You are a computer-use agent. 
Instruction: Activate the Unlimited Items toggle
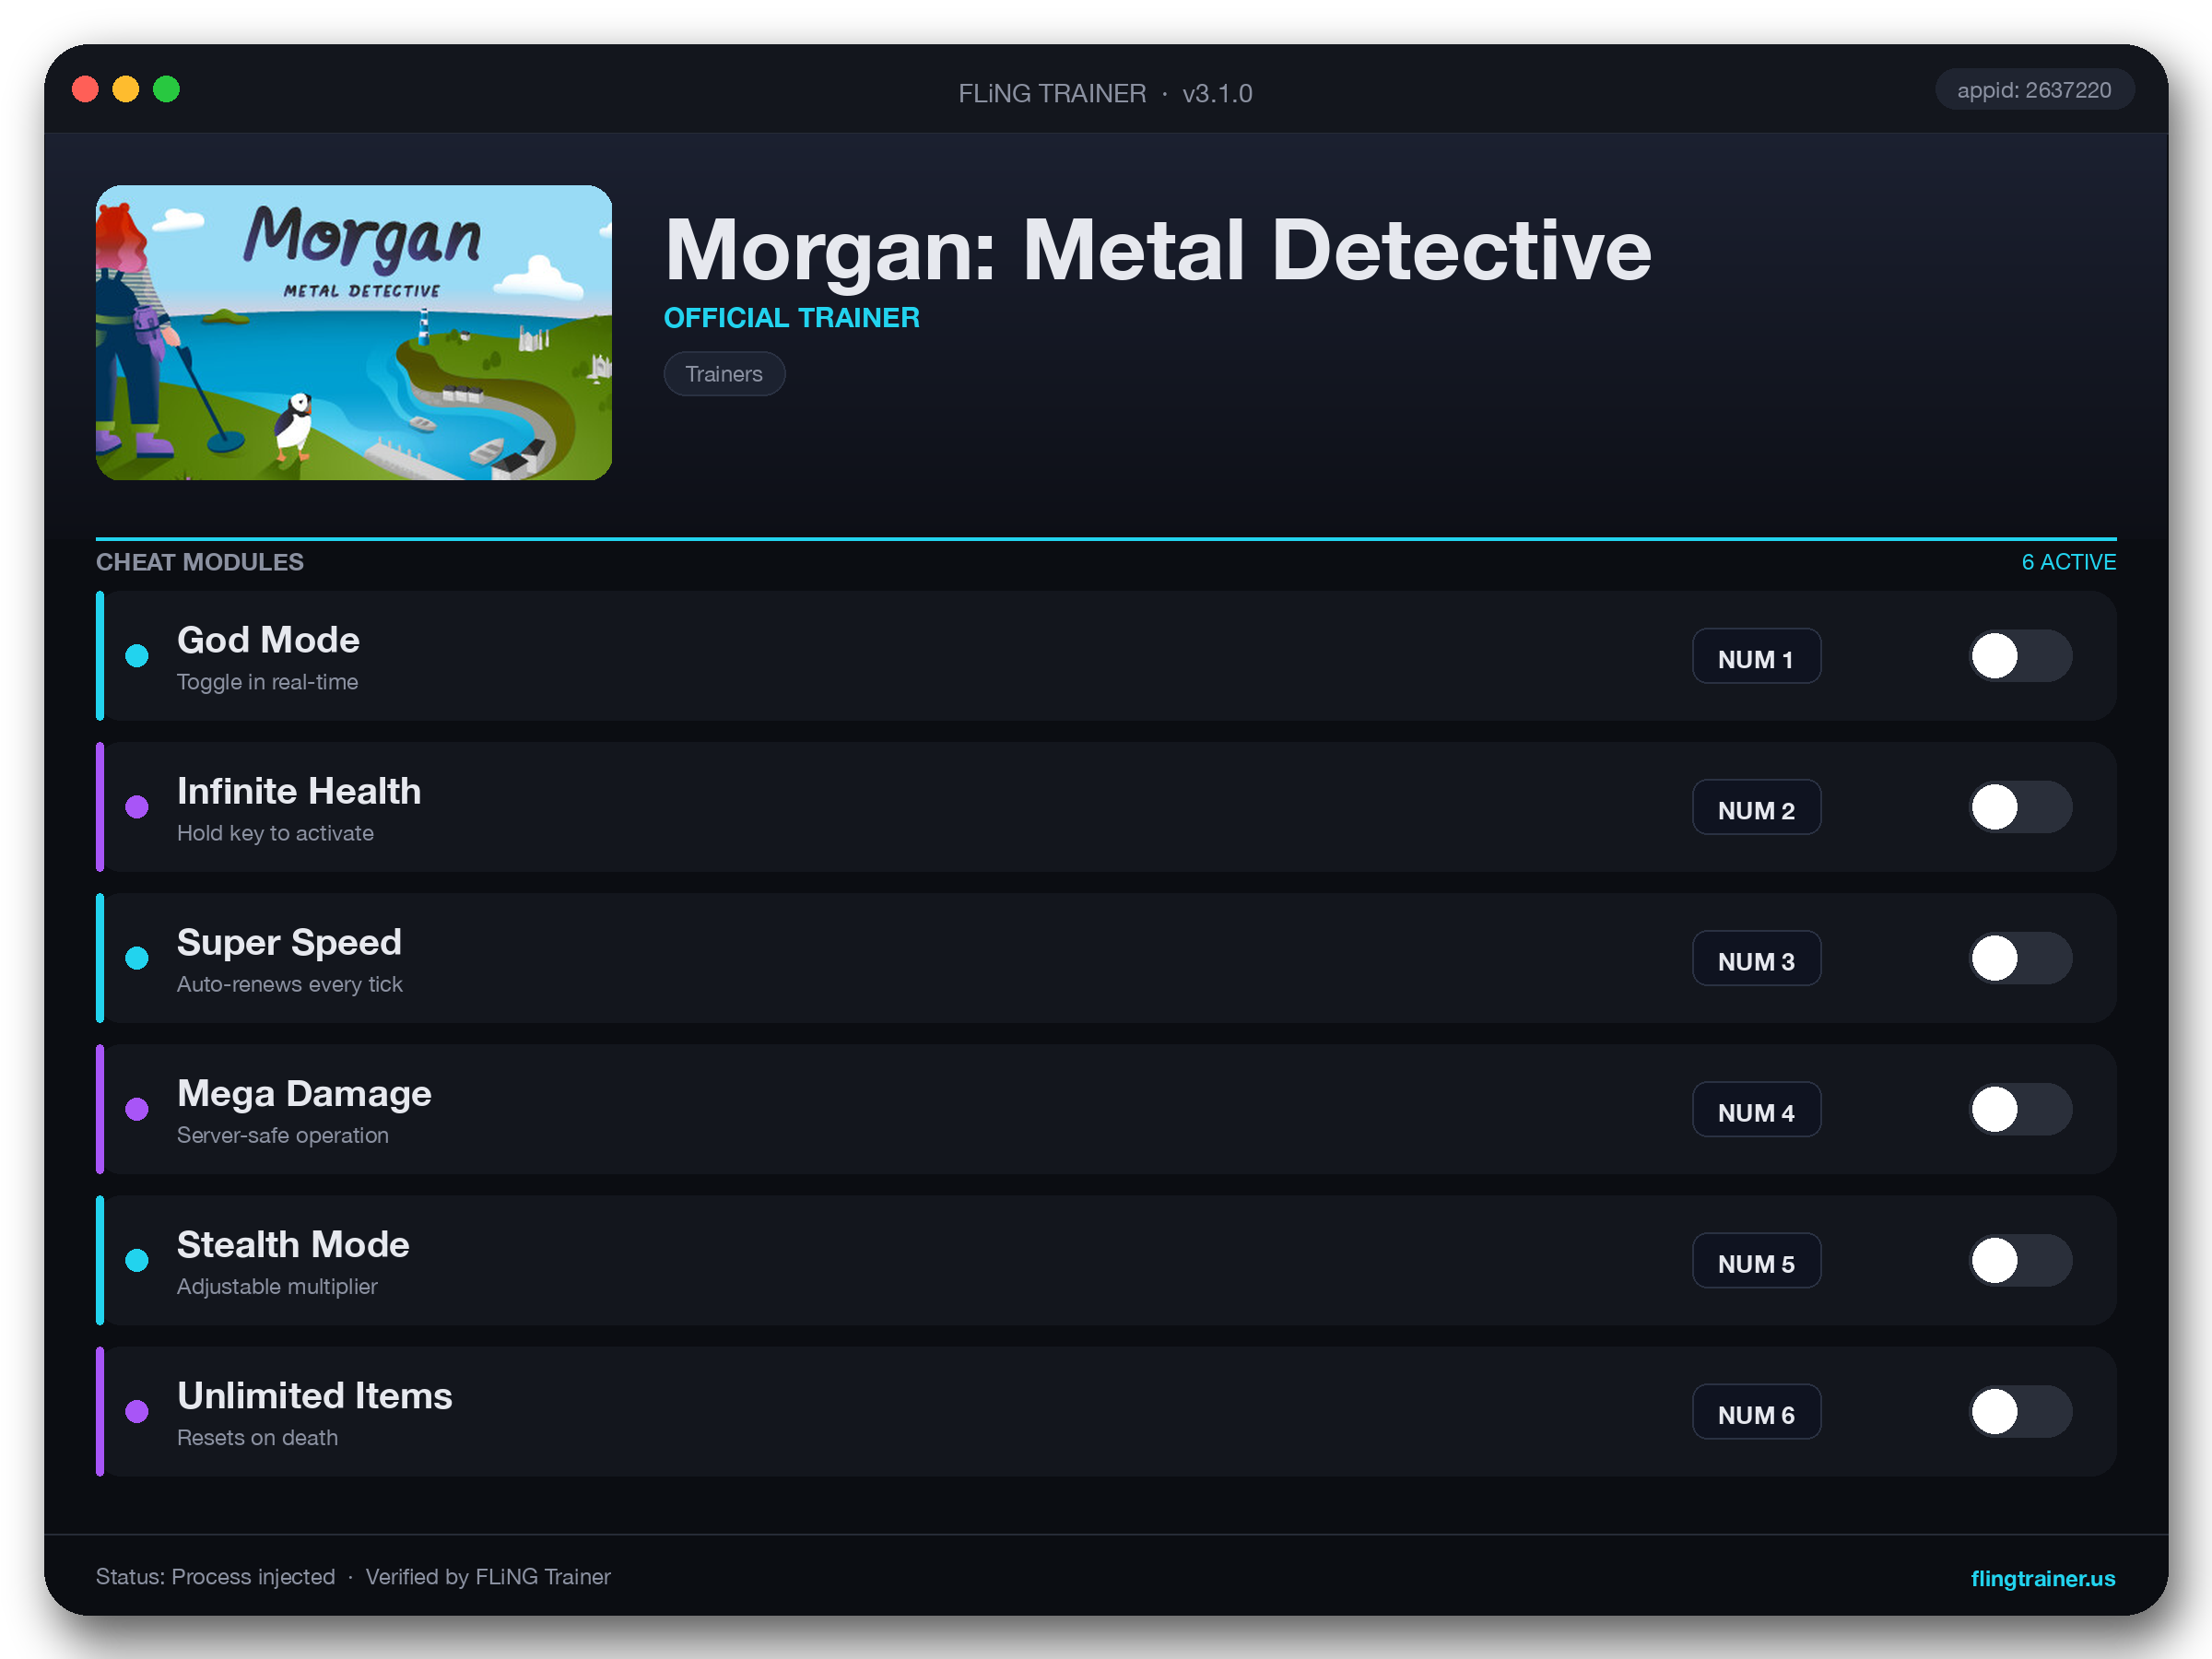click(x=2020, y=1411)
